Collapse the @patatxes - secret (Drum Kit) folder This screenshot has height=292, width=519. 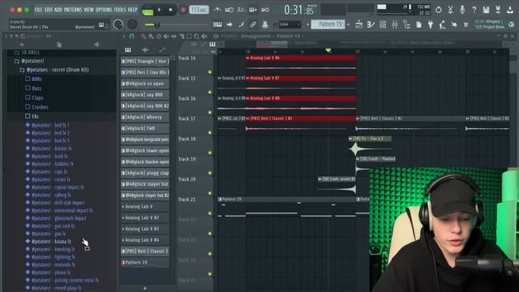point(54,70)
